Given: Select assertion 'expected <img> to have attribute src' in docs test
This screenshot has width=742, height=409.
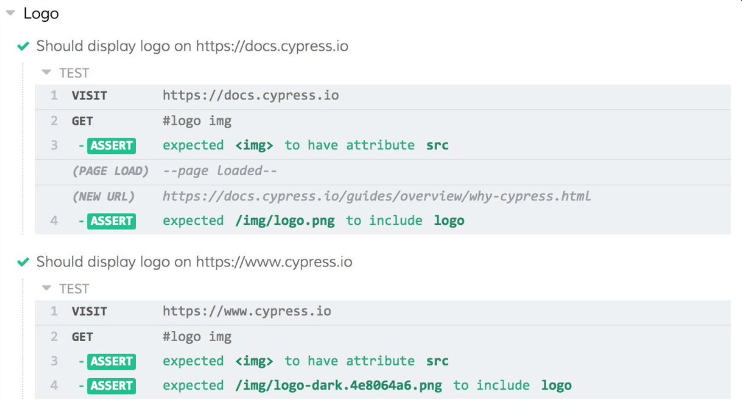Looking at the screenshot, I should tap(306, 145).
